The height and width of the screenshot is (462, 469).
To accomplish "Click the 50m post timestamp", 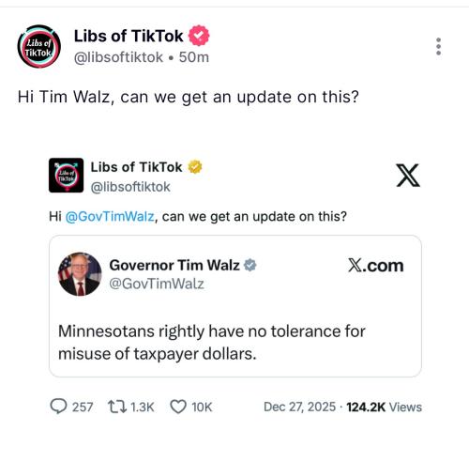I will click(194, 57).
